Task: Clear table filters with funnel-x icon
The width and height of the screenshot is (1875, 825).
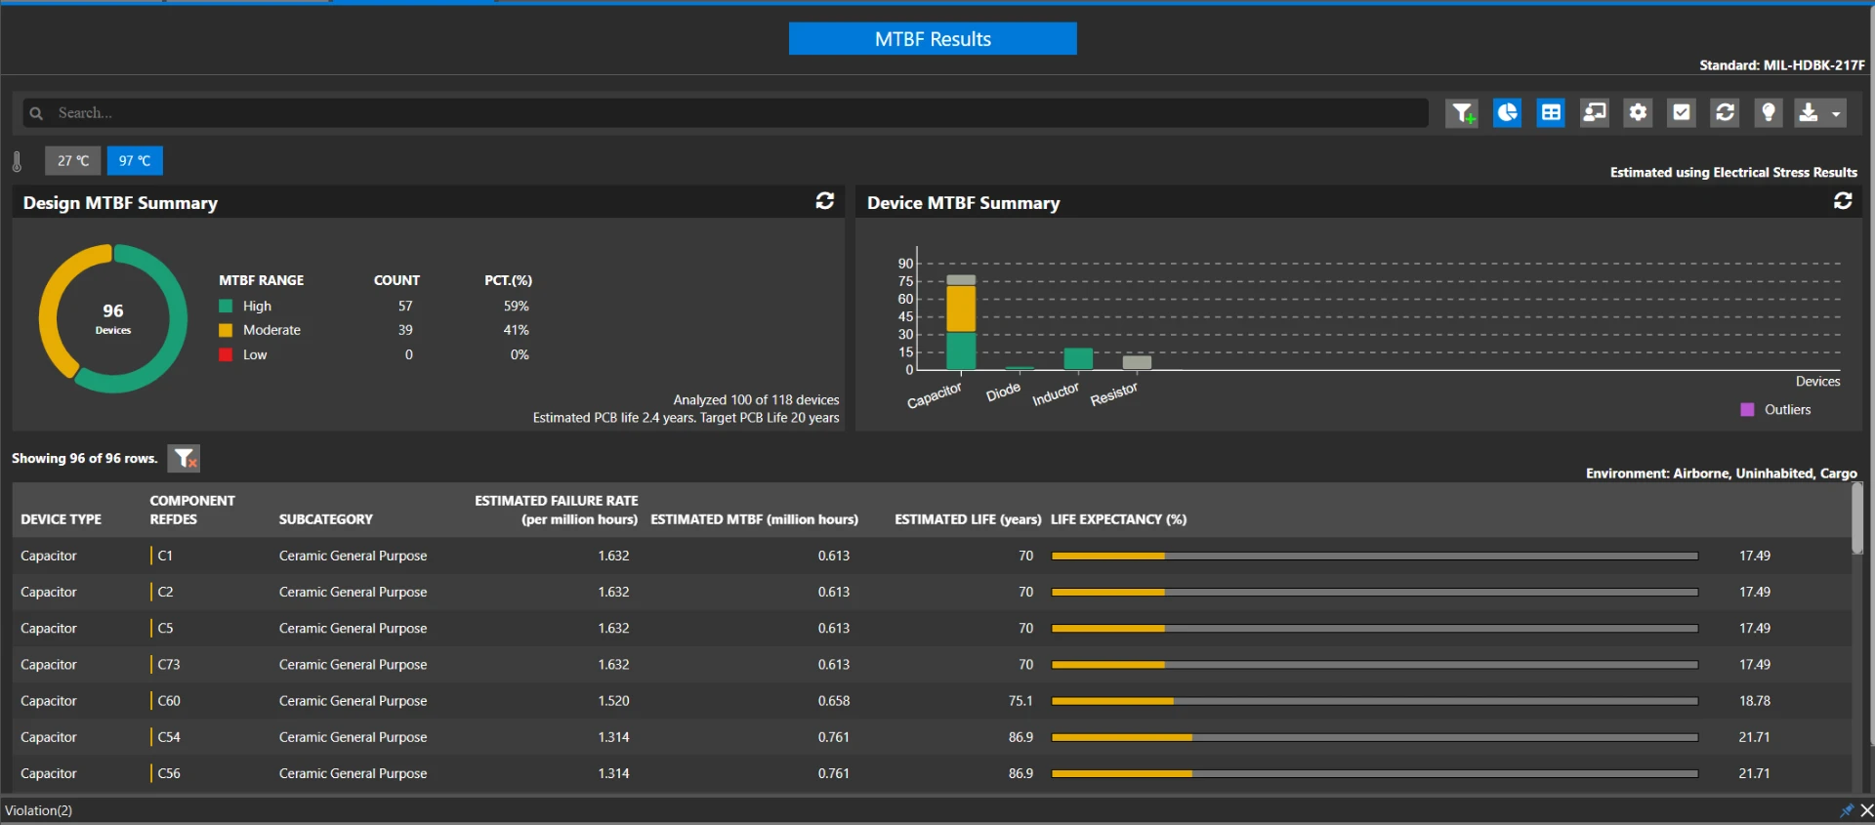Action: (184, 458)
